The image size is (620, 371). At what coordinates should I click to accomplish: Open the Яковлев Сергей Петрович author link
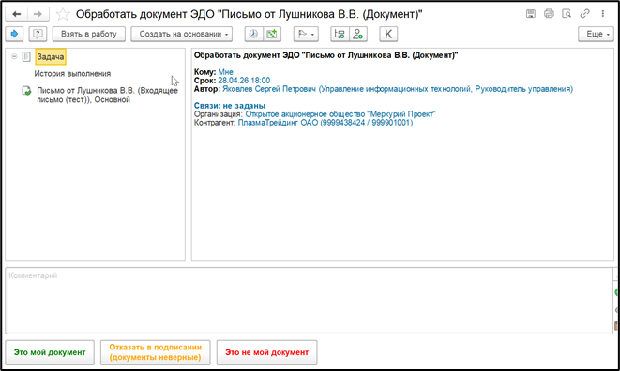pos(269,89)
